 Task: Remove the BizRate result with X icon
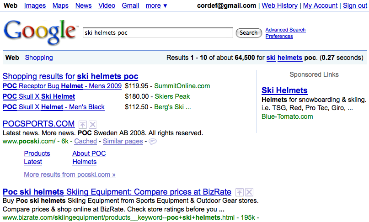(249, 192)
